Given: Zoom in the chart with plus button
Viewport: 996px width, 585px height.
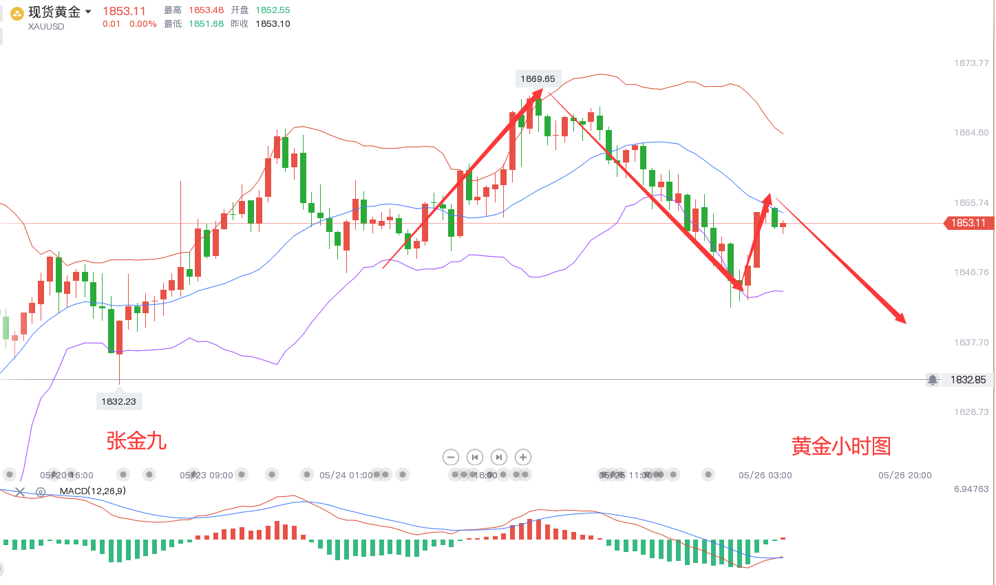Looking at the screenshot, I should point(523,457).
